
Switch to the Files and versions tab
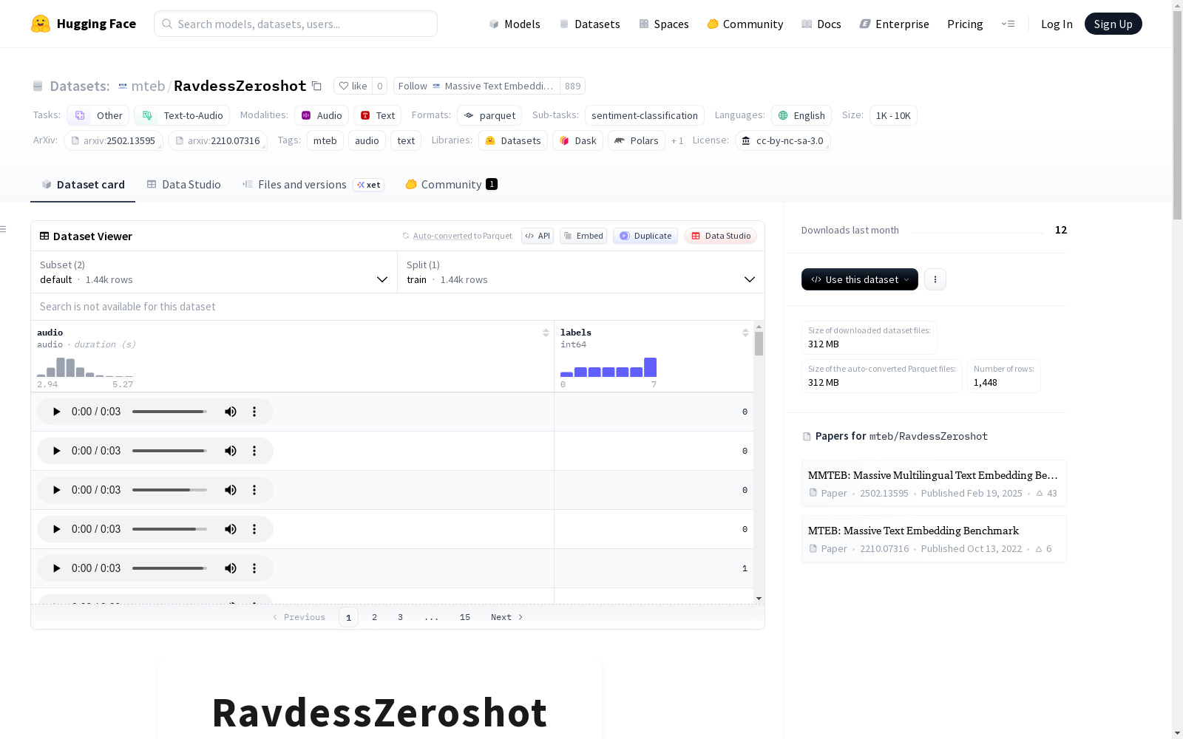tap(313, 185)
